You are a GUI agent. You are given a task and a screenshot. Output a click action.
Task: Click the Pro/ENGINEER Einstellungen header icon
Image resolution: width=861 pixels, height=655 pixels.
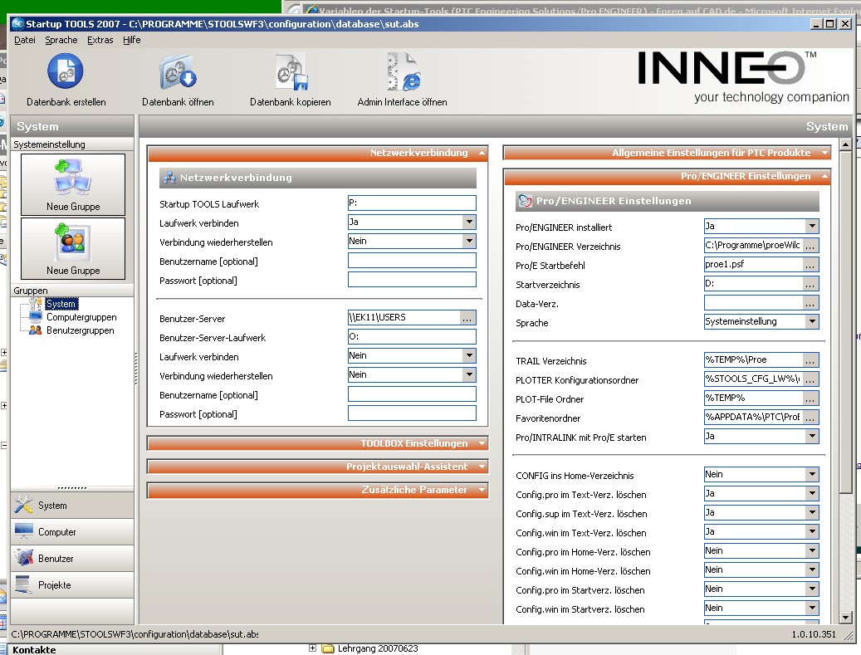point(525,201)
